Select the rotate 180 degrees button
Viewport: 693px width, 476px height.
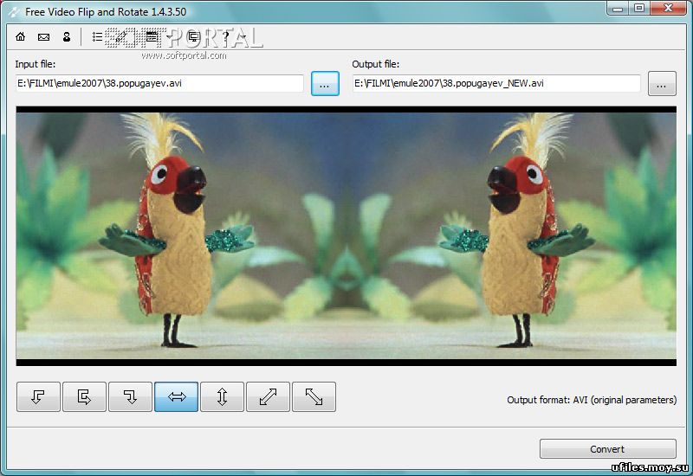[84, 396]
